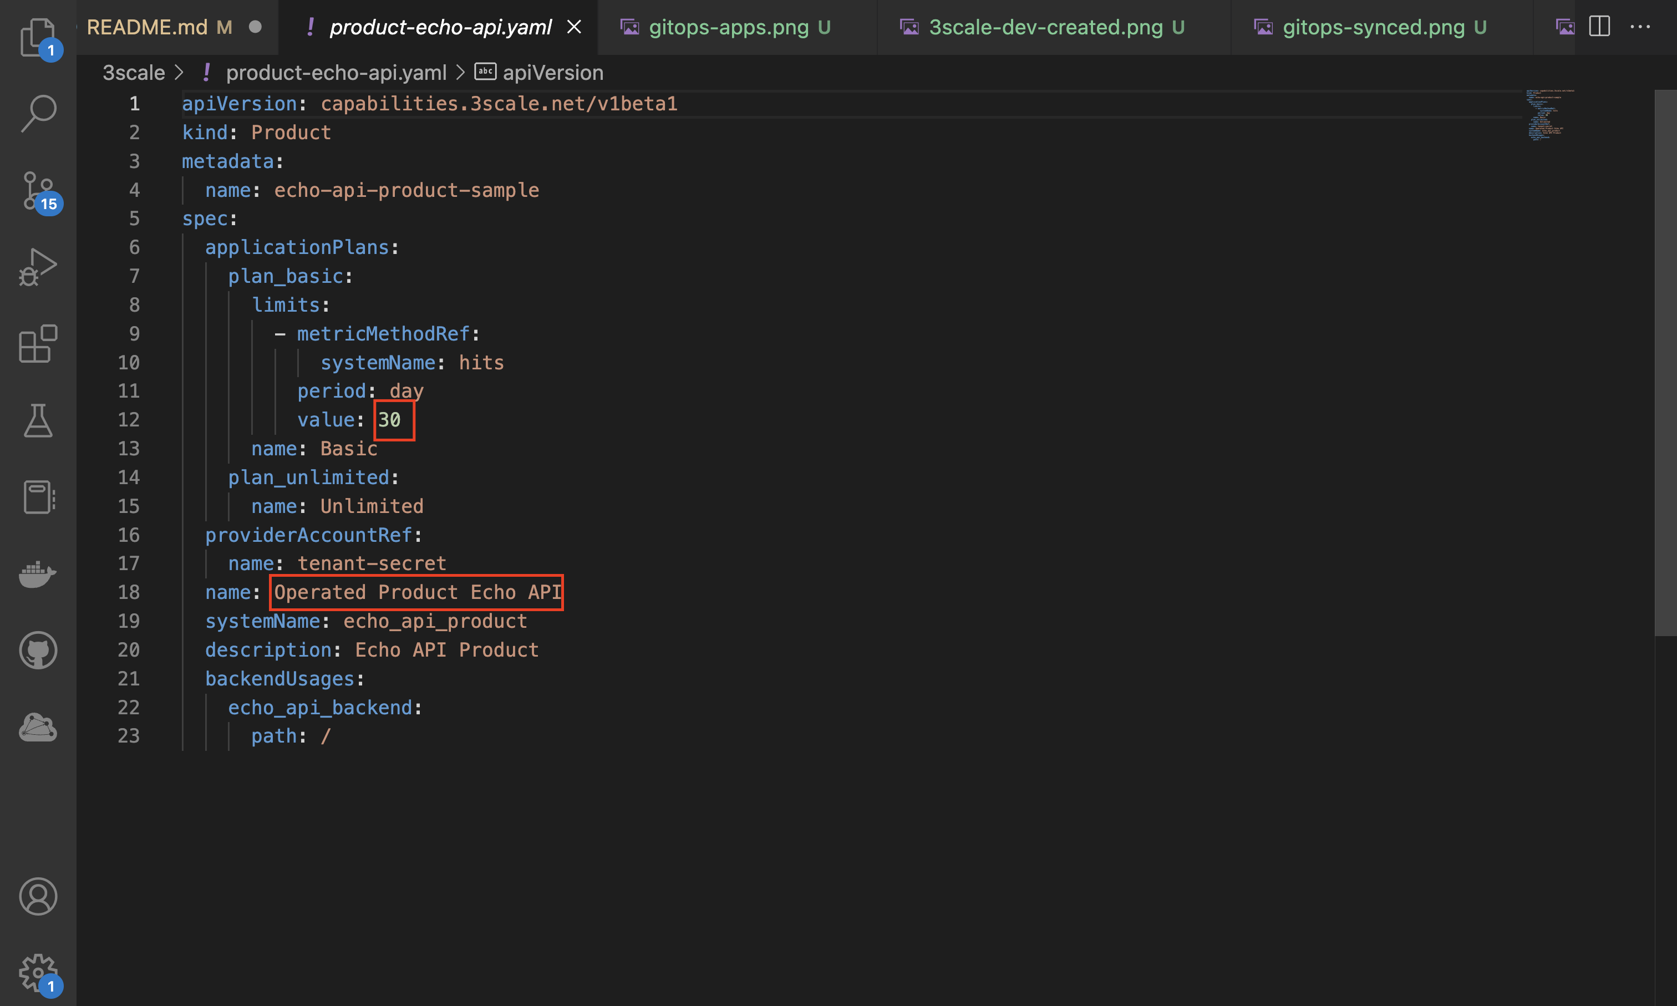1677x1006 pixels.
Task: Open the Run and Debug view
Action: (38, 267)
